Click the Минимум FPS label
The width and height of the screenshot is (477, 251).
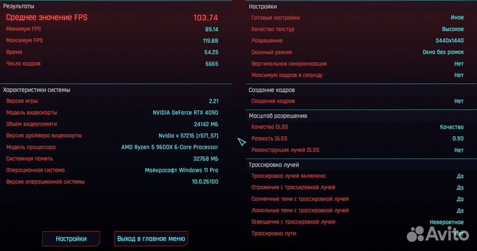[x=23, y=29]
